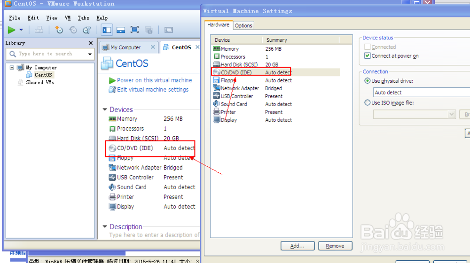Screen dimensions: 470x263
Task: Click CD/DVD (IDE) in CentOS Devices list
Action: [135, 148]
